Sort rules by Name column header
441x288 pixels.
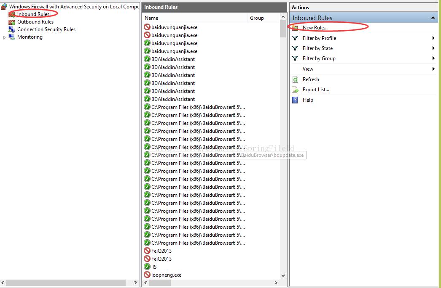coord(195,18)
